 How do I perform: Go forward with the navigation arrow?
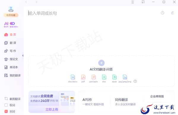(x=36, y=2)
